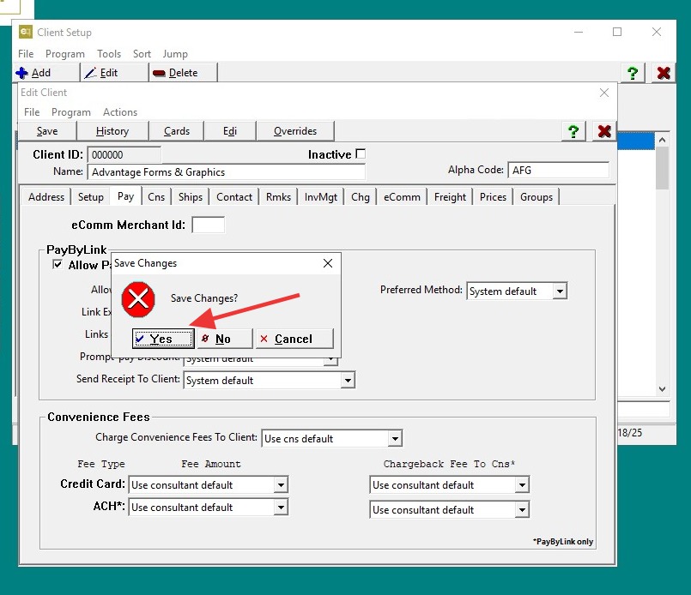This screenshot has height=595, width=691.
Task: Open help via green question mark in Client Setup
Action: pyautogui.click(x=633, y=73)
